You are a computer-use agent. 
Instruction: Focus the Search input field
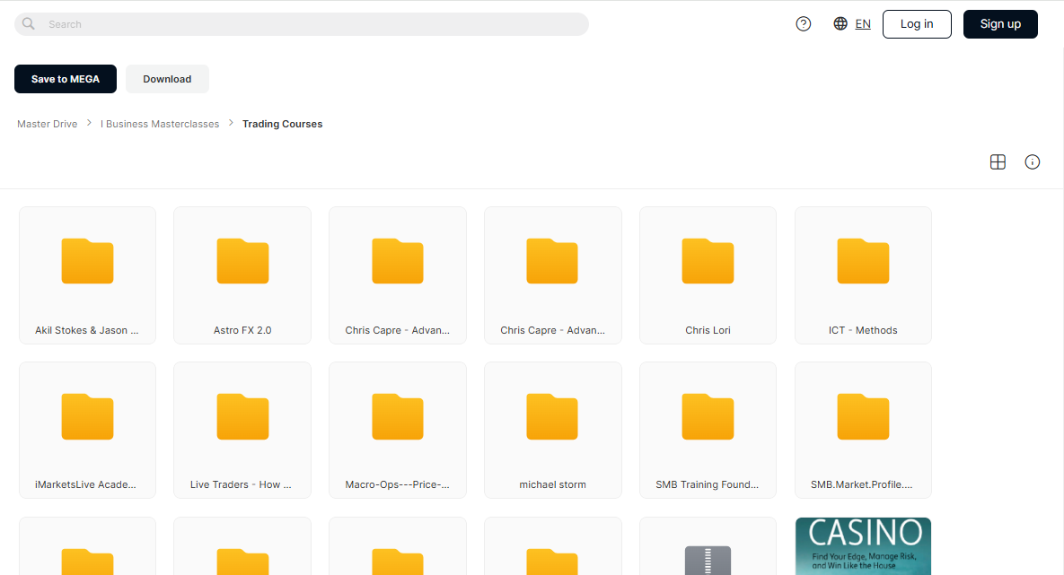pos(302,24)
